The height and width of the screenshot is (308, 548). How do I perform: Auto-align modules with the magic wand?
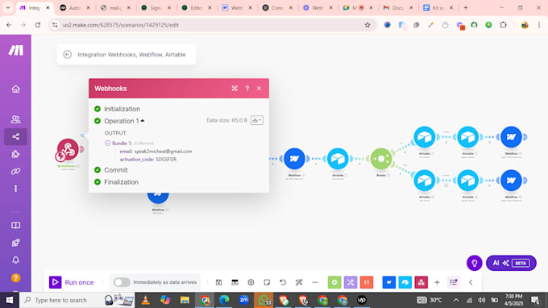[299, 282]
